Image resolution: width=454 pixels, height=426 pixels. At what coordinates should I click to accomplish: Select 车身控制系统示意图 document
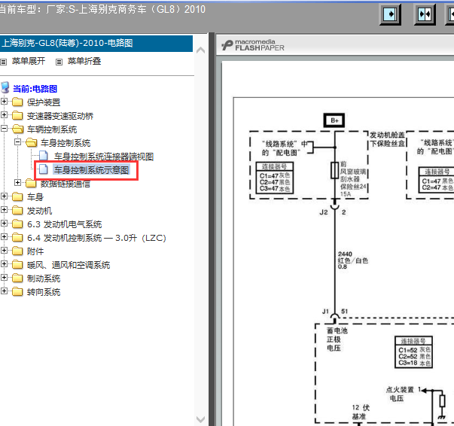point(91,170)
